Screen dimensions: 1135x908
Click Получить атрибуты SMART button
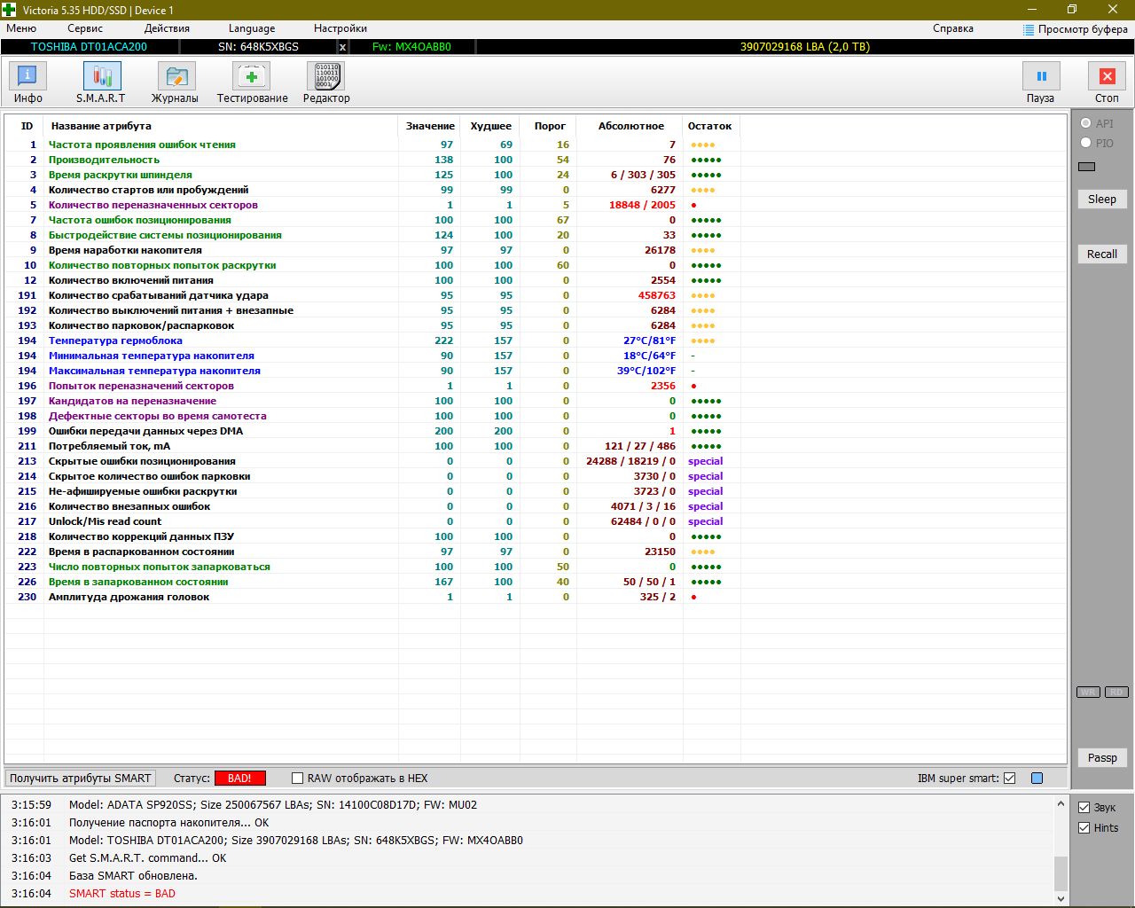(x=81, y=779)
